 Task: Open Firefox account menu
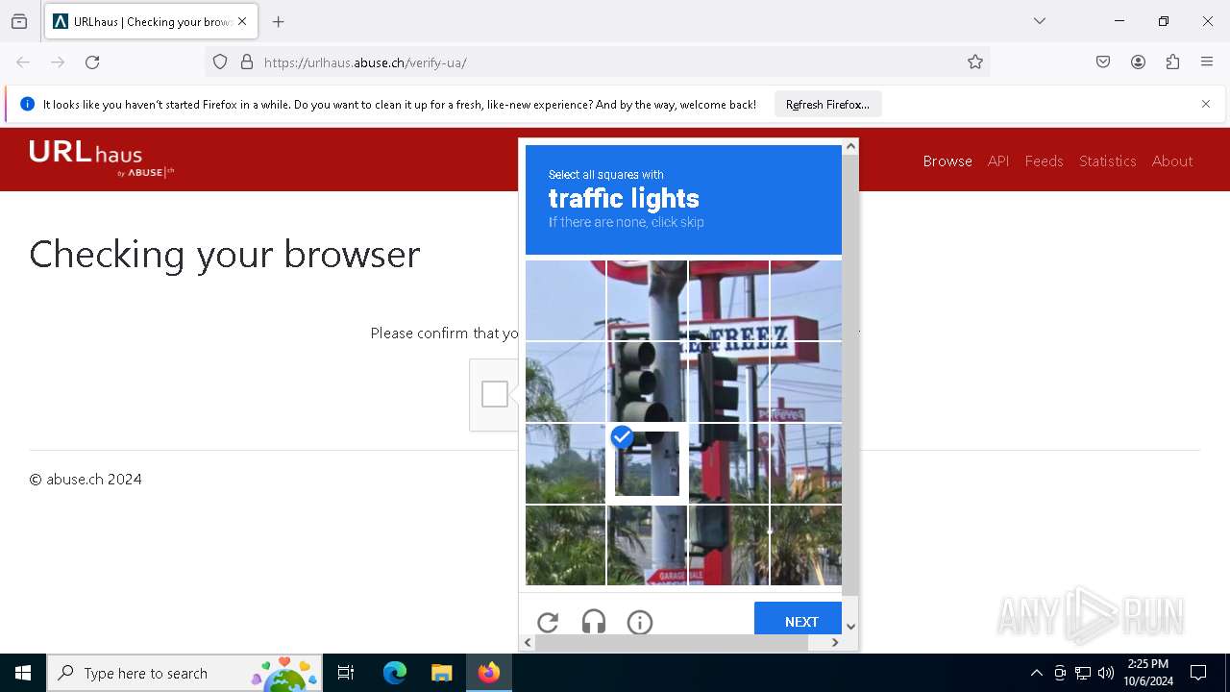pyautogui.click(x=1138, y=62)
